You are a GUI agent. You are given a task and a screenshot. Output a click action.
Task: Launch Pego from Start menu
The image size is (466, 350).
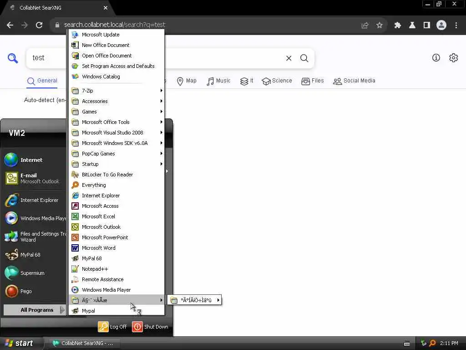click(35, 291)
